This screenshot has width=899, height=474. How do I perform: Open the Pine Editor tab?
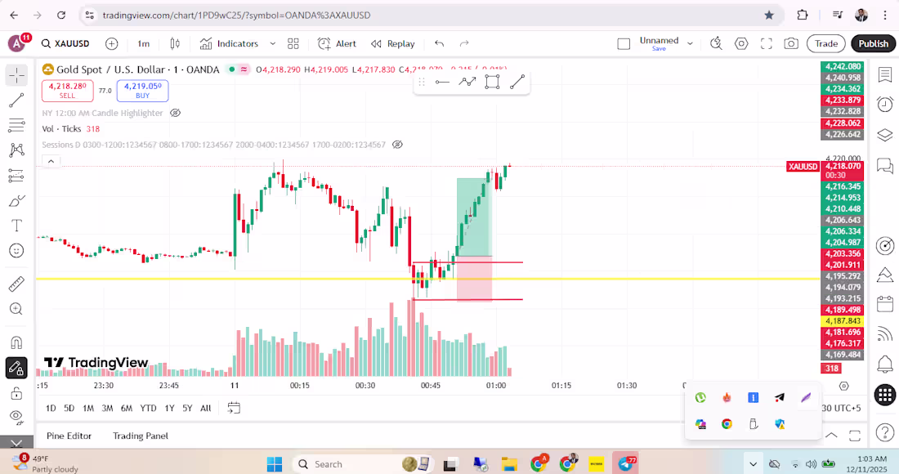69,436
